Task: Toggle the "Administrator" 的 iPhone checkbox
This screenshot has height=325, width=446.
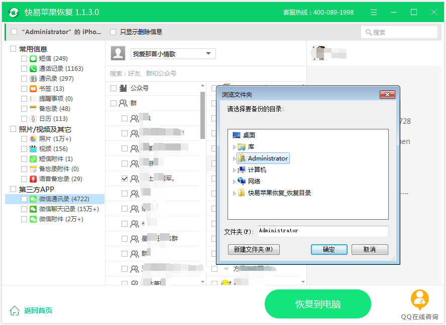Action: point(14,32)
